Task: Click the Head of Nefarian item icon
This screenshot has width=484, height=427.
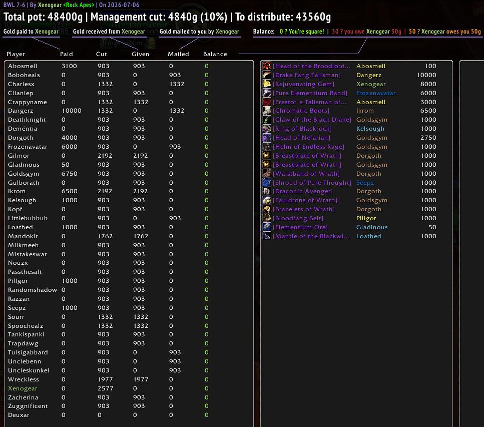Action: pyautogui.click(x=267, y=137)
